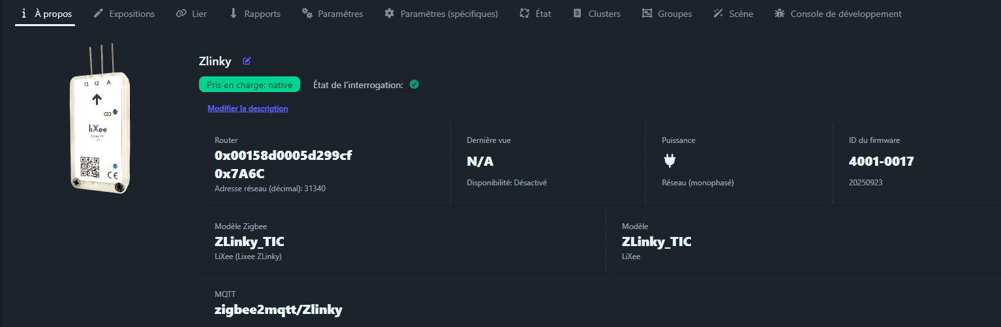1001x327 pixels.
Task: Click the Pris en charge: native badge
Action: 249,85
